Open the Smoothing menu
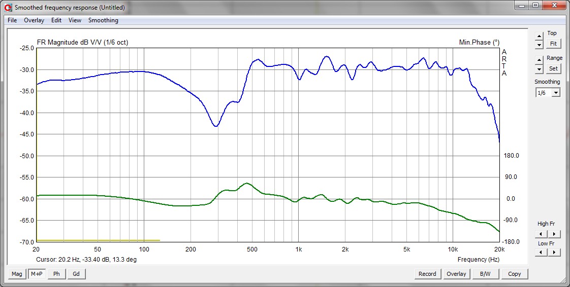The width and height of the screenshot is (570, 287). click(x=103, y=20)
